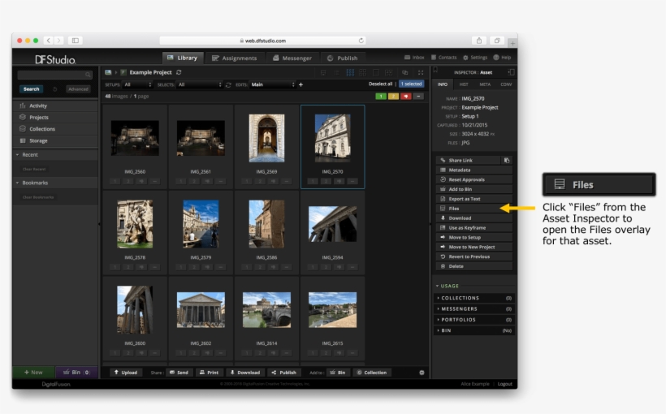
Task: Open Contacts in the header
Action: point(443,58)
